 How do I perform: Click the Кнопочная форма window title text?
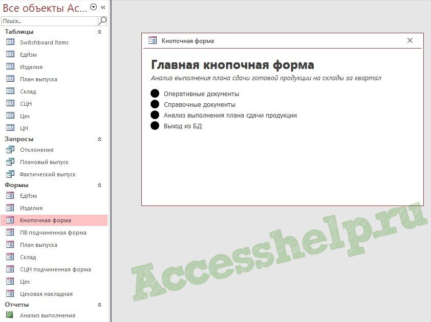tap(188, 41)
